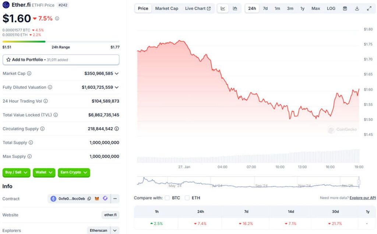Toggle the LOG scale on chart
The height and width of the screenshot is (234, 377).
[331, 8]
